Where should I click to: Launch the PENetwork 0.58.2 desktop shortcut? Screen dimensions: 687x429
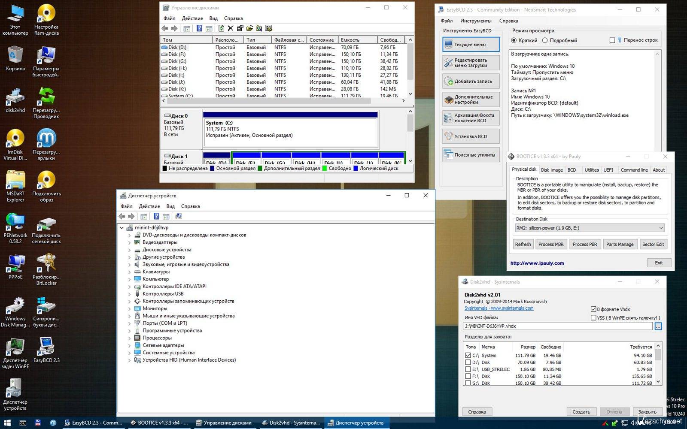[15, 223]
